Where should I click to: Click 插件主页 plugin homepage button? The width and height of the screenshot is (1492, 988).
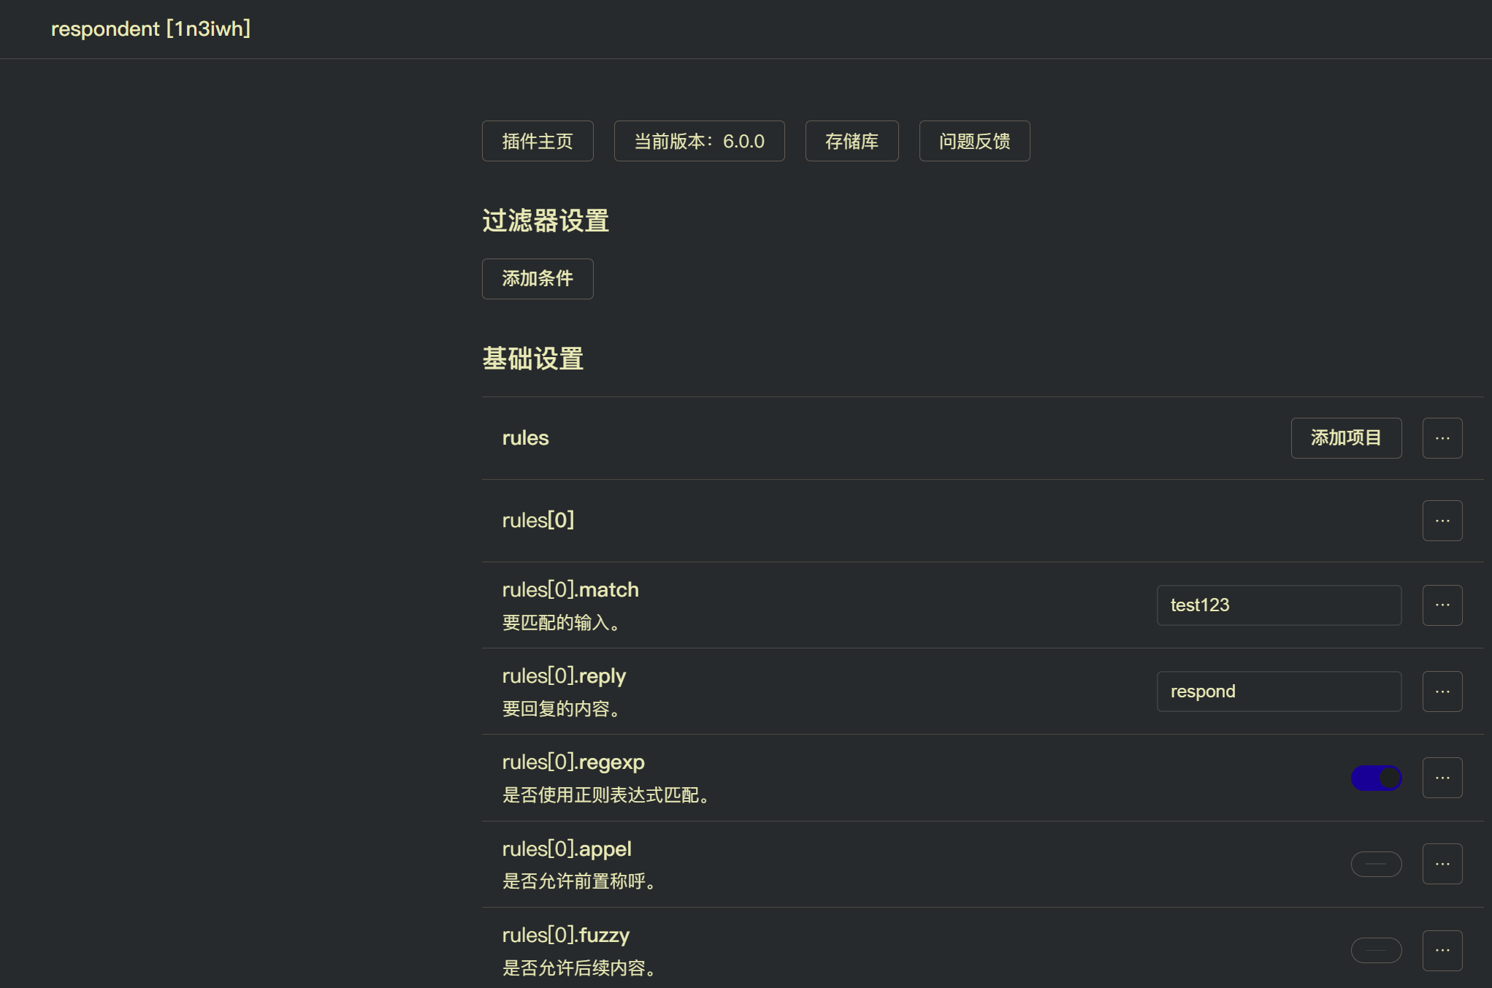pos(537,141)
